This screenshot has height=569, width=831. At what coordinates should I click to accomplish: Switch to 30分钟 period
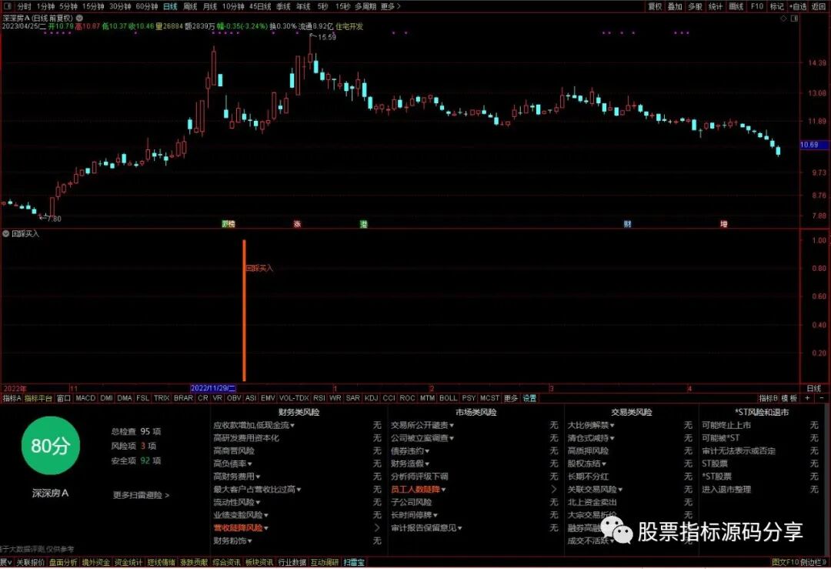pyautogui.click(x=120, y=6)
